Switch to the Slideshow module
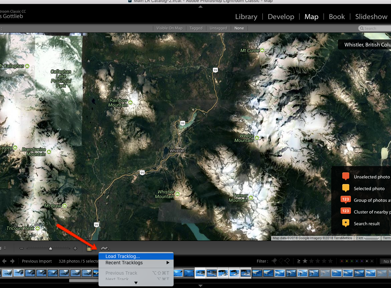Screen dimensions: 391x288 (371, 17)
